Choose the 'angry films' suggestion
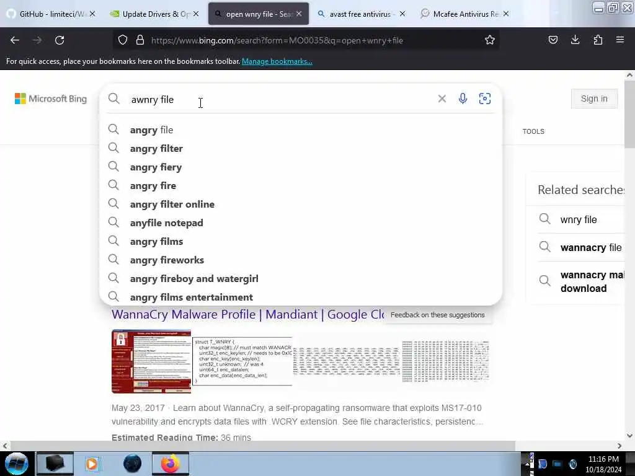The height and width of the screenshot is (476, 635). 301,242
